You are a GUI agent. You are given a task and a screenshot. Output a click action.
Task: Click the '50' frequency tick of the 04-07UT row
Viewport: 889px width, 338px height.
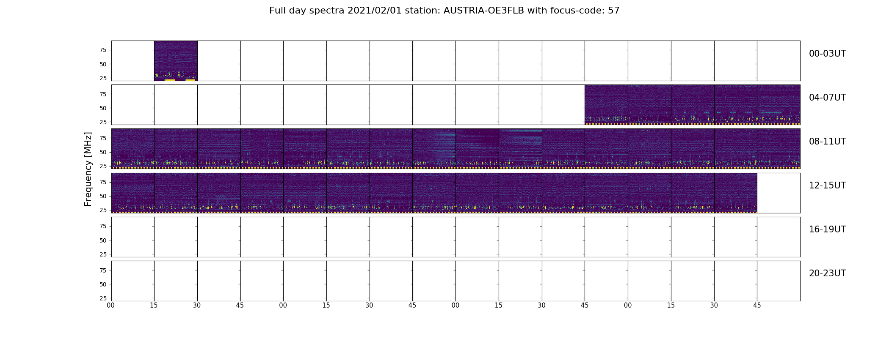[102, 108]
